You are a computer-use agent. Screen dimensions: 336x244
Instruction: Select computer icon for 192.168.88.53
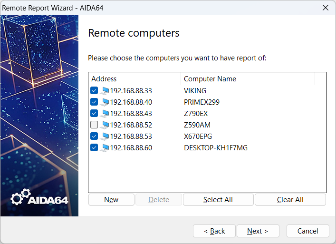click(x=105, y=136)
